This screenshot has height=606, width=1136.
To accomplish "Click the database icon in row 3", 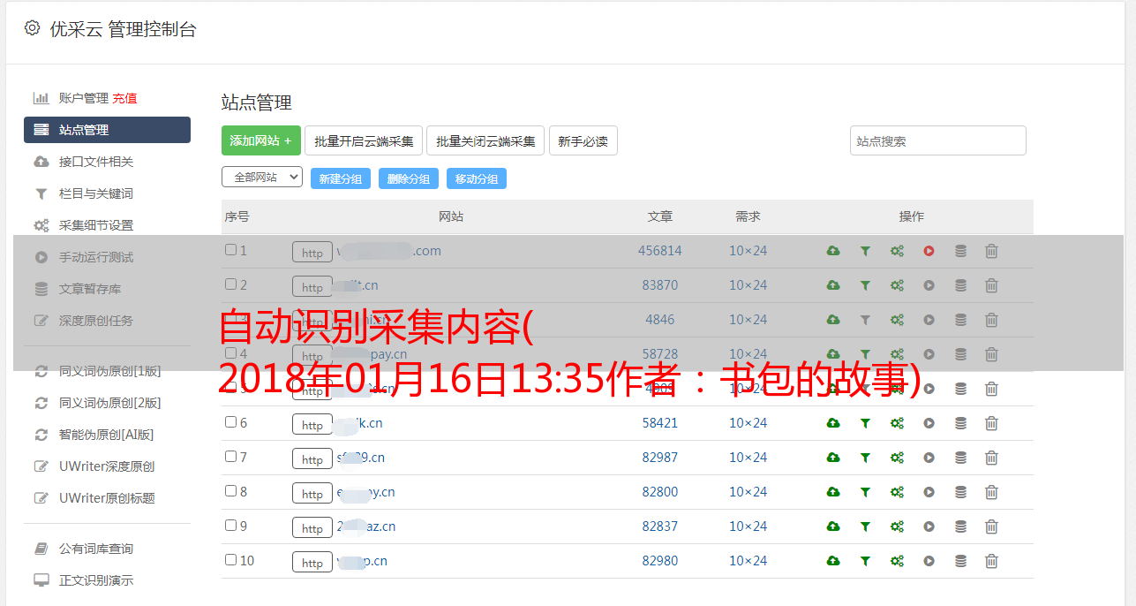I will (960, 320).
